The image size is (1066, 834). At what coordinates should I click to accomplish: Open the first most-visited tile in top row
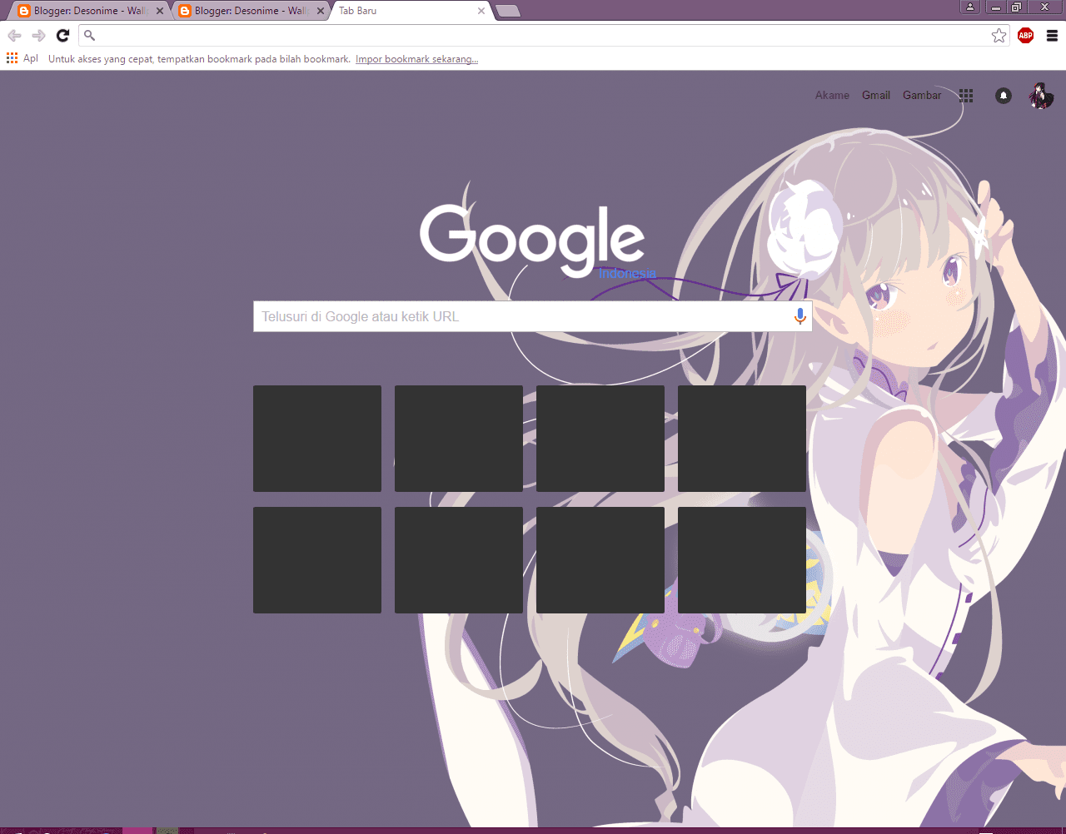point(317,439)
